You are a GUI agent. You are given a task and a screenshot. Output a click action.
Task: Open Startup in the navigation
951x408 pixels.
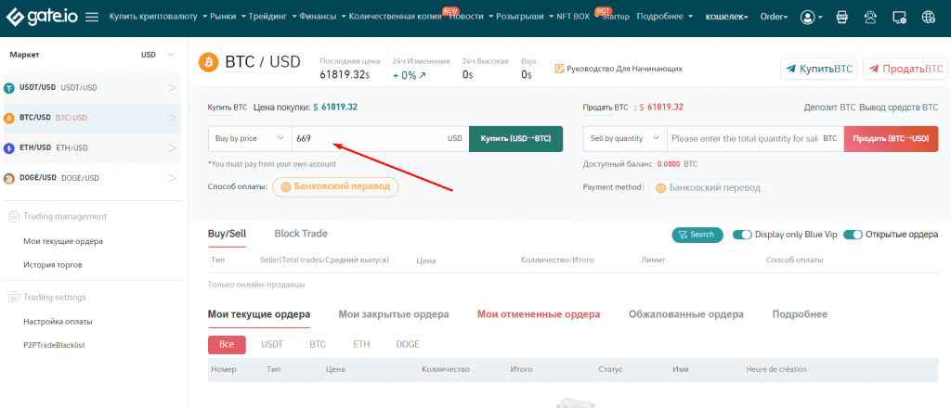point(616,17)
